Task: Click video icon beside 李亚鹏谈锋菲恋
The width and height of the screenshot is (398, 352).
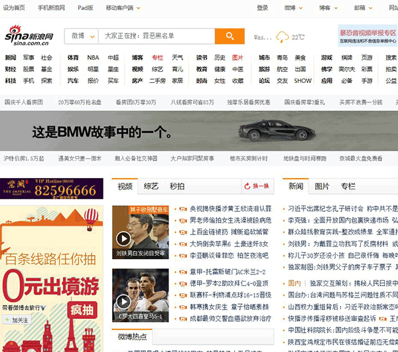Action: (x=183, y=256)
